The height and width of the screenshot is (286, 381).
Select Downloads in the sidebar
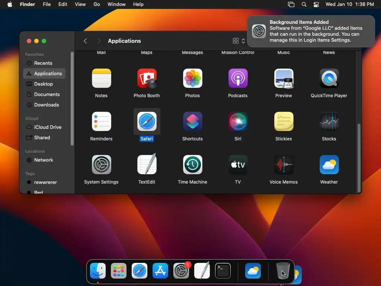click(45, 105)
